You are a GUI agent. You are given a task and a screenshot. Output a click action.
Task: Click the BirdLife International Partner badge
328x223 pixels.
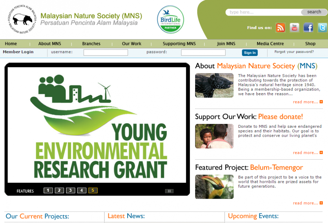coord(170,19)
